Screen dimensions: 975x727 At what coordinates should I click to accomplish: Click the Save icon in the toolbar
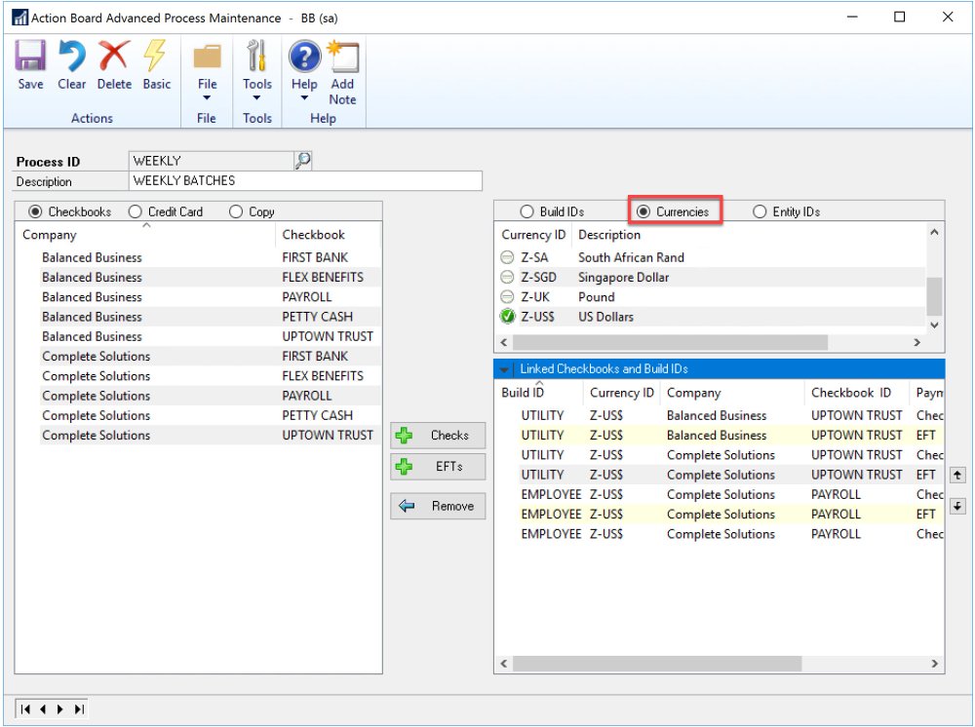click(x=30, y=64)
